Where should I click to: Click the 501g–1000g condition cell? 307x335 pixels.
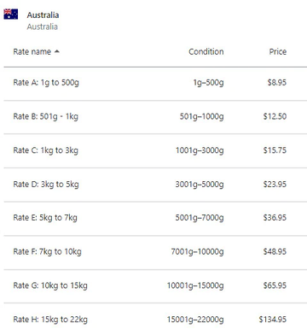(201, 116)
